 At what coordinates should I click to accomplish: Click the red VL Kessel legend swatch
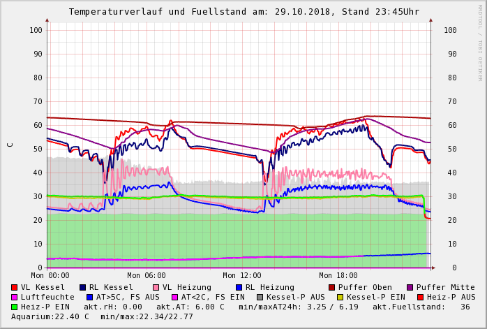click(14, 287)
